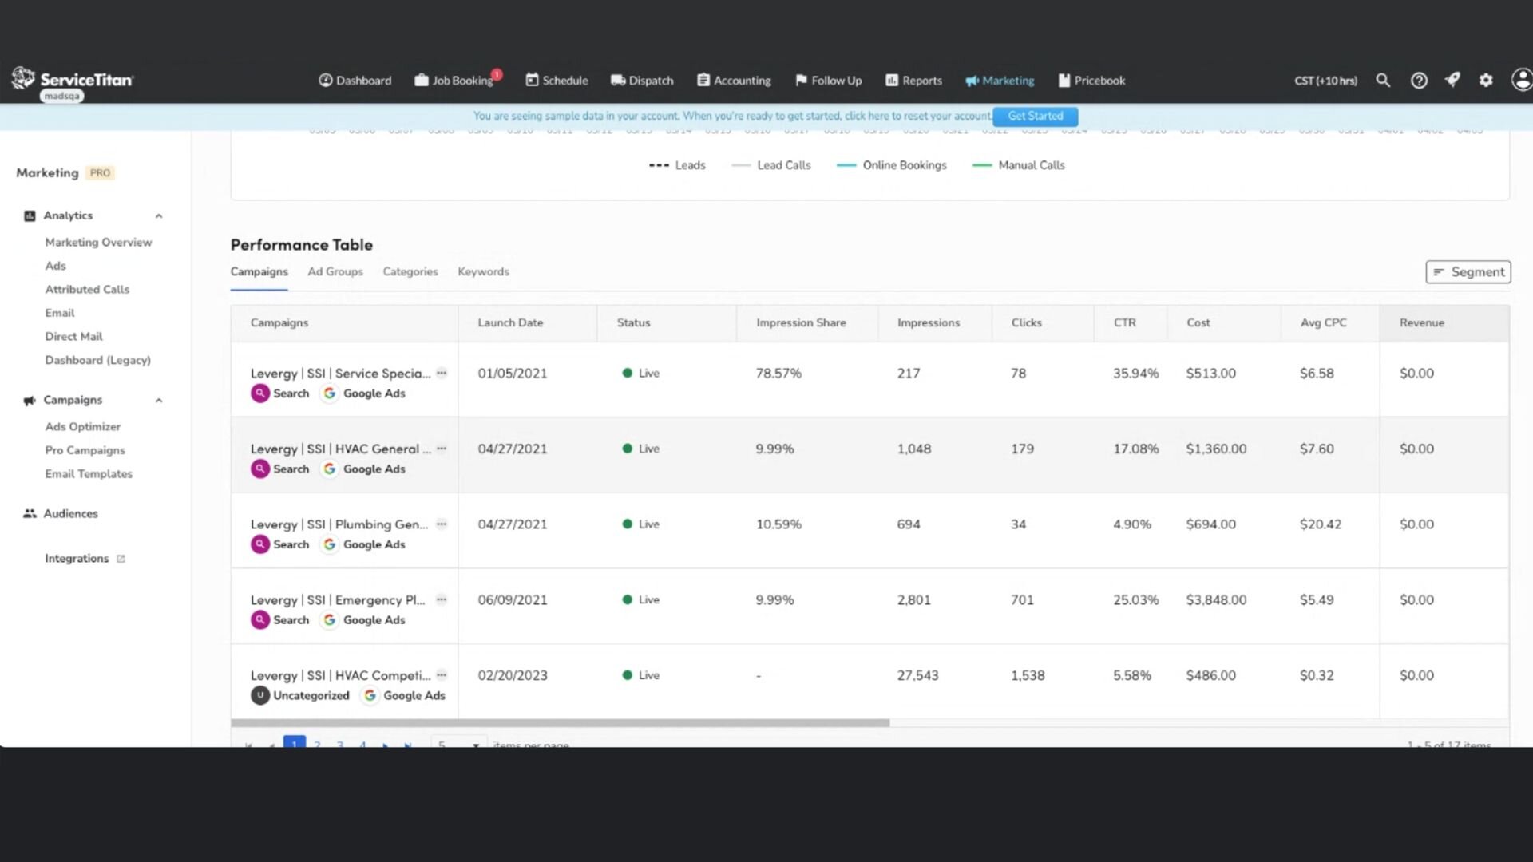Open the search magnifier icon
This screenshot has height=862, width=1533.
(x=1383, y=81)
